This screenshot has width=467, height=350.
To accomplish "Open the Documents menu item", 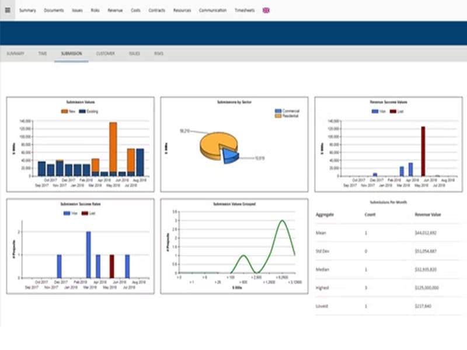I will coord(54,10).
